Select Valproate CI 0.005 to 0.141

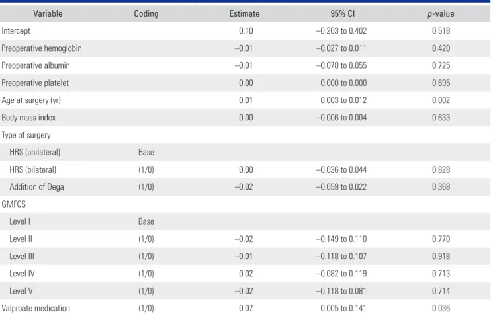pos(343,308)
